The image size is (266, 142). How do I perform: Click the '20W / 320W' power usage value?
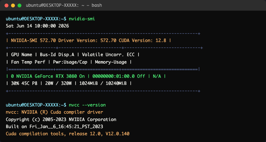tap(58, 83)
